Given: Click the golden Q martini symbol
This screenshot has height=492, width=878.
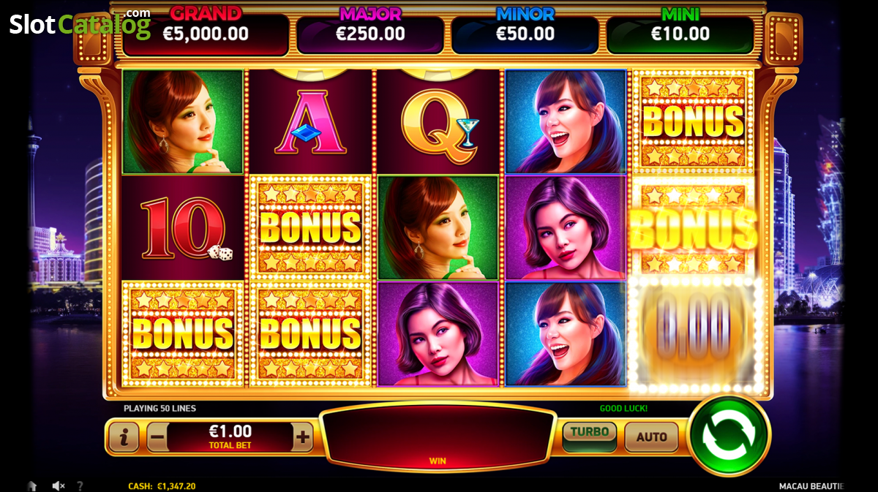Looking at the screenshot, I should (438, 122).
